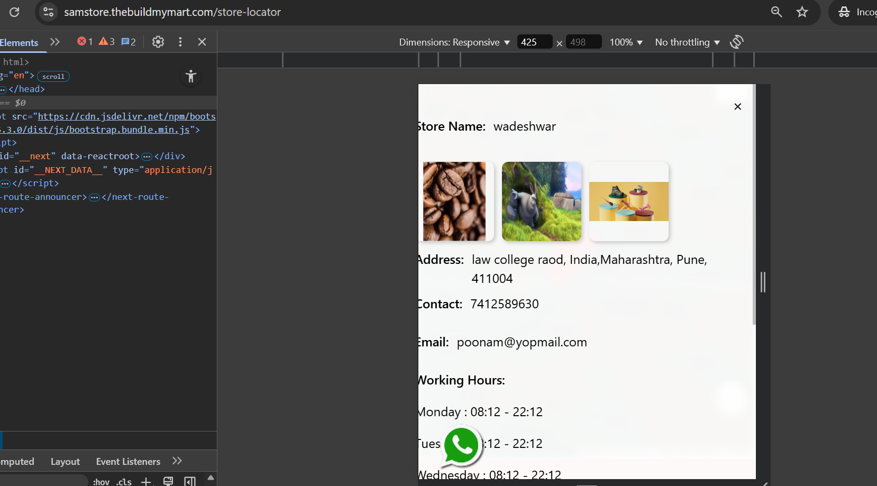The image size is (877, 486).
Task: Toggle the rendering emulations brush icon
Action: [168, 481]
